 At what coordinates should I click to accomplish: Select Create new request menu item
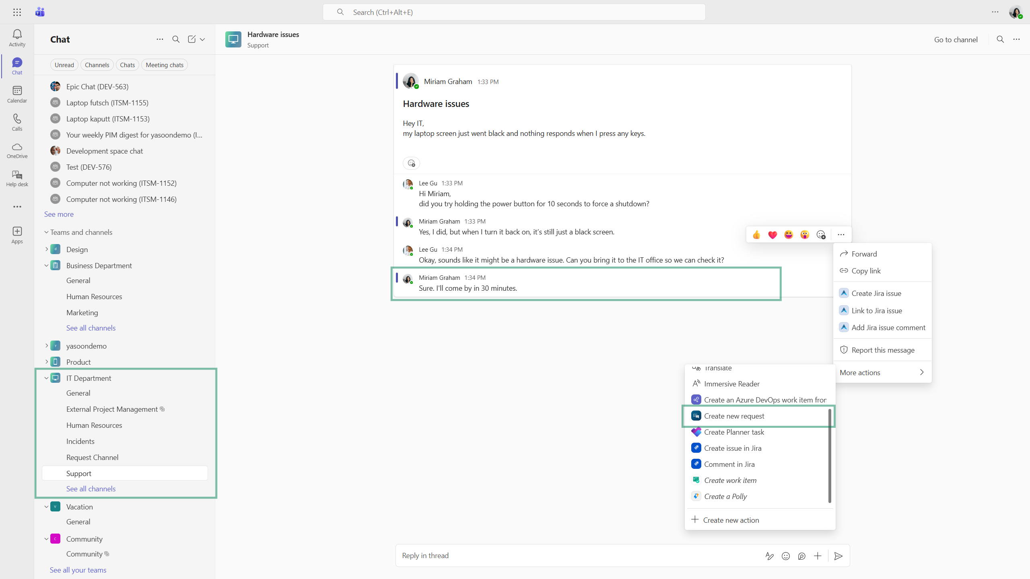pyautogui.click(x=734, y=416)
